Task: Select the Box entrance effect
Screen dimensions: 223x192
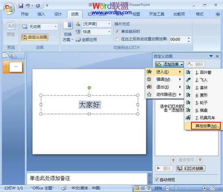Action: pos(203,88)
